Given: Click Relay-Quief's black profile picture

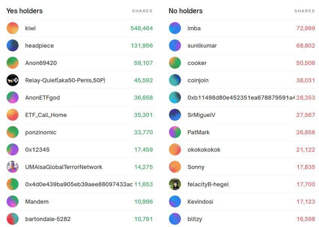Looking at the screenshot, I should tap(12, 80).
